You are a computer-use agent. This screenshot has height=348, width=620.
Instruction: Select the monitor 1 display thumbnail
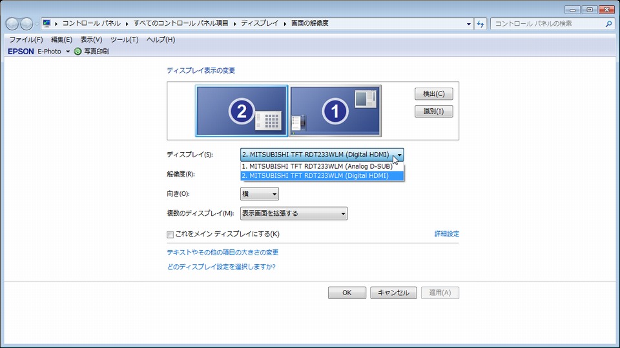coord(335,111)
